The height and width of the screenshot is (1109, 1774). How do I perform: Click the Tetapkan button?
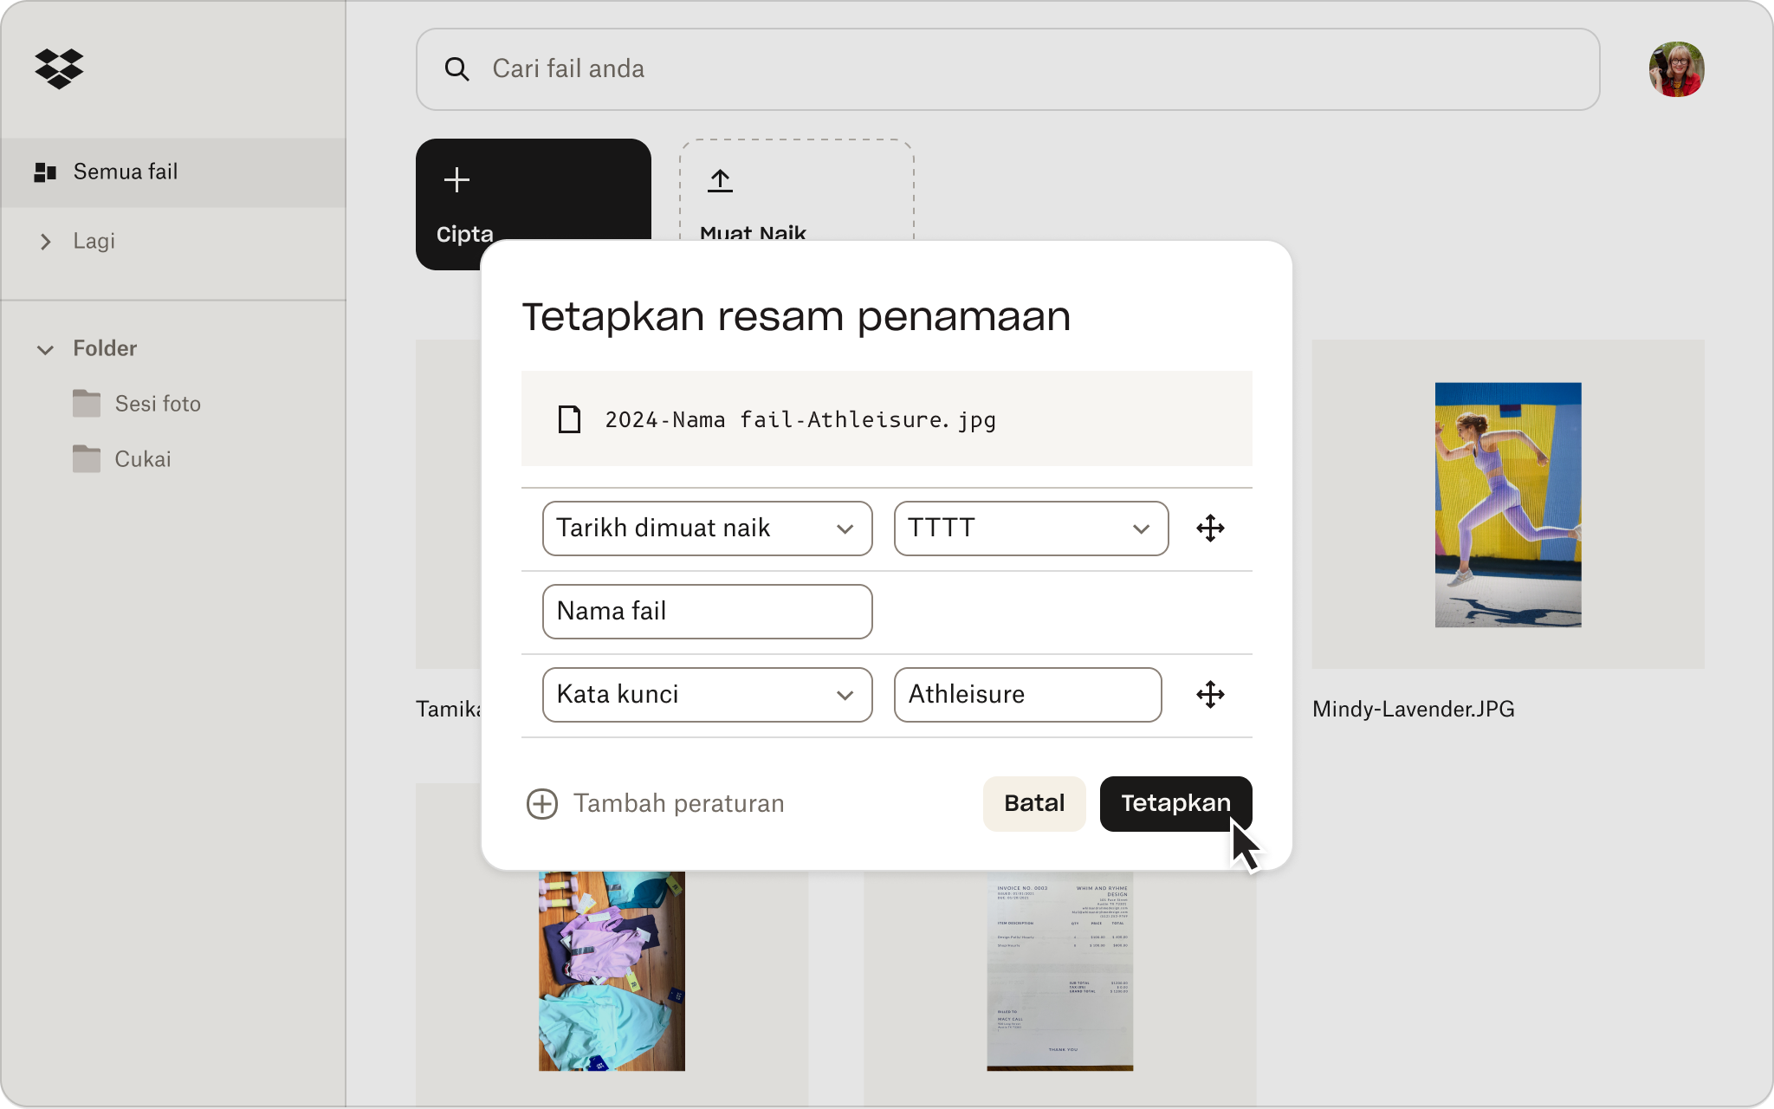pos(1175,804)
